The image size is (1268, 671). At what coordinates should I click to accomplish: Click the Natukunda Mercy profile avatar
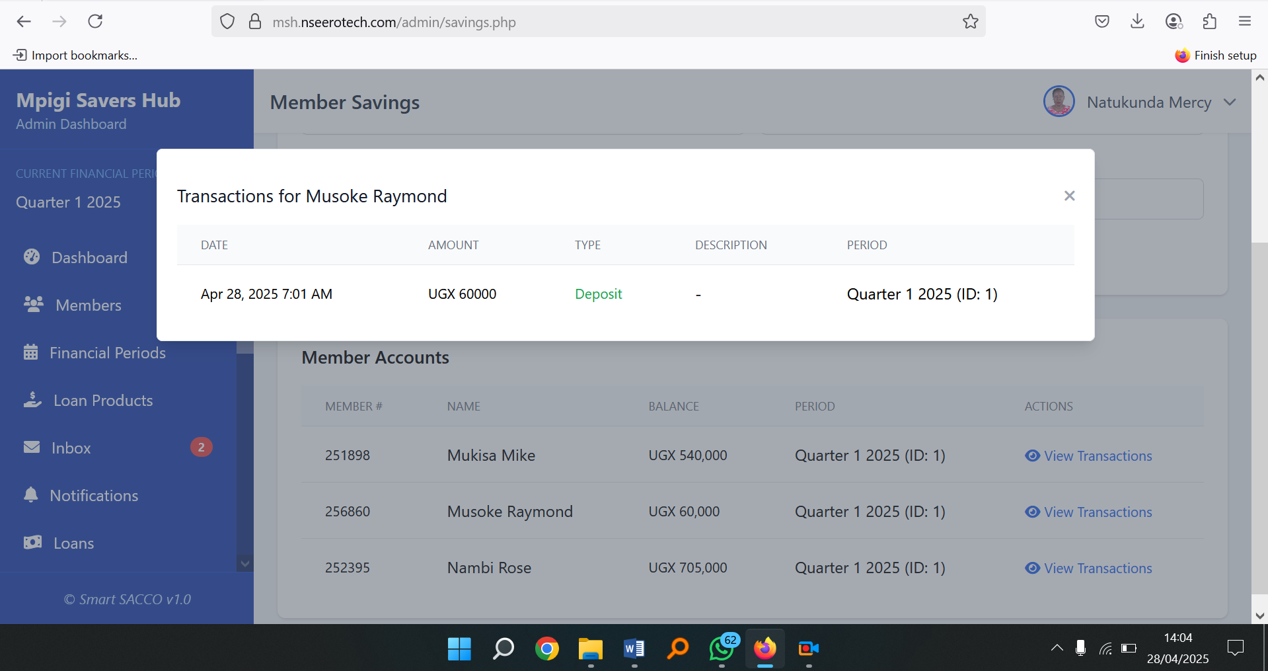[x=1059, y=102]
